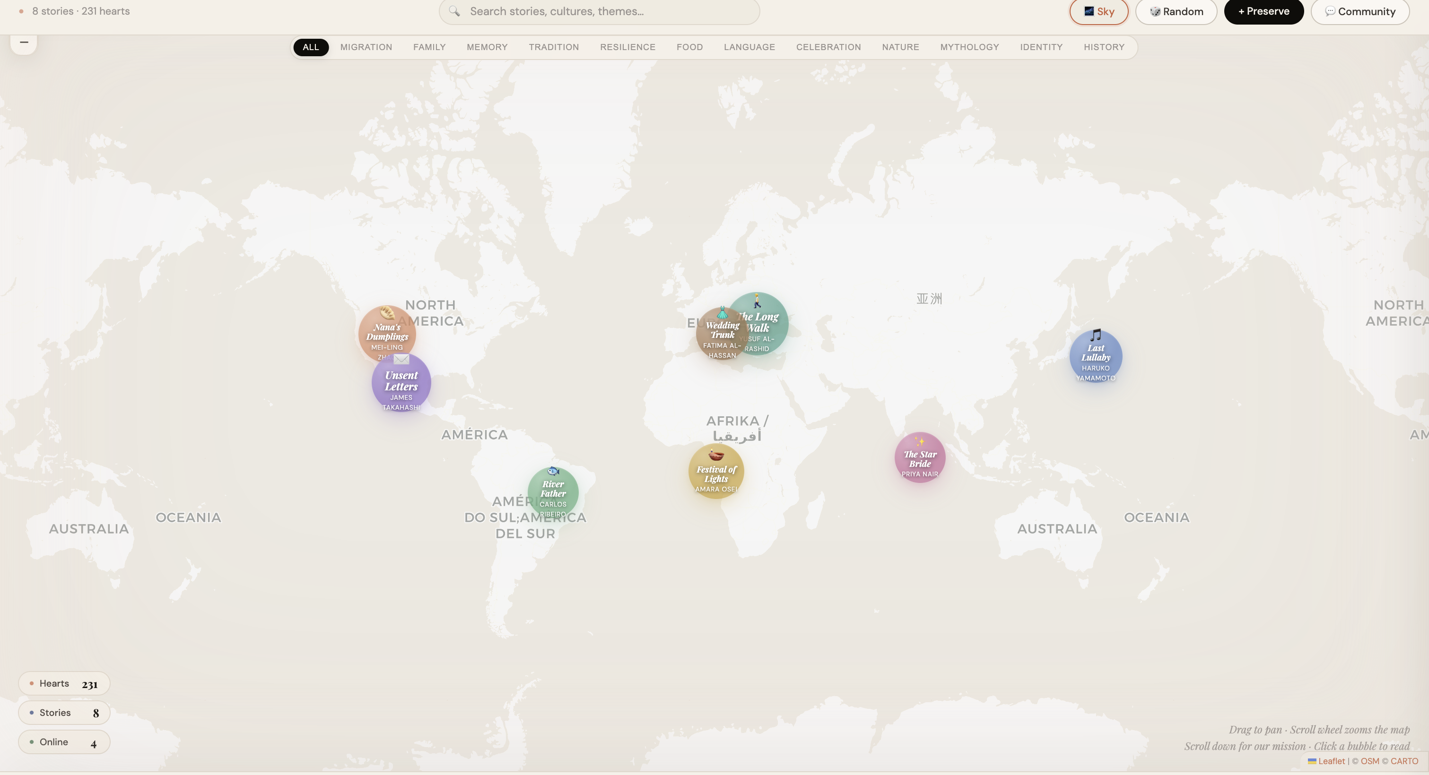1429x775 pixels.
Task: Click the Random story button
Action: [1176, 12]
